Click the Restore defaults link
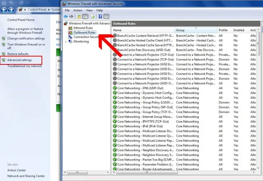 [18, 54]
